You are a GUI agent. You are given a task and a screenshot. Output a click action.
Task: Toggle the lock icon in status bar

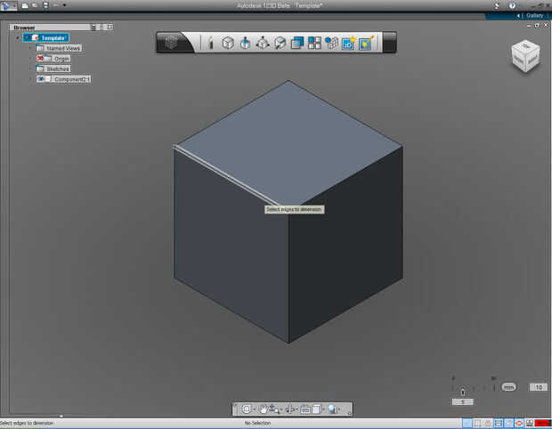pyautogui.click(x=488, y=423)
